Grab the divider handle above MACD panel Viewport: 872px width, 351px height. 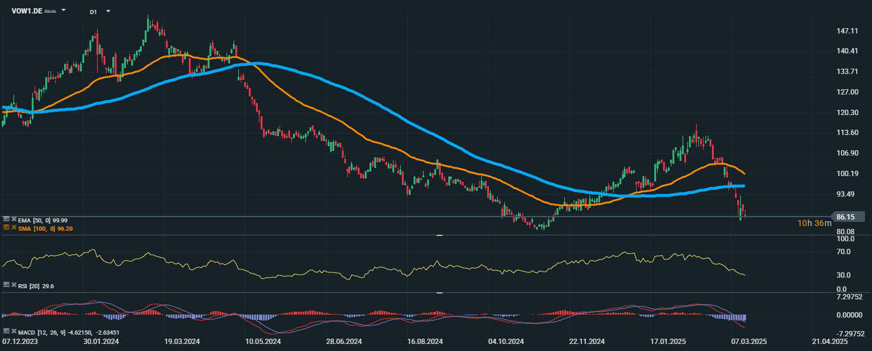coord(439,292)
